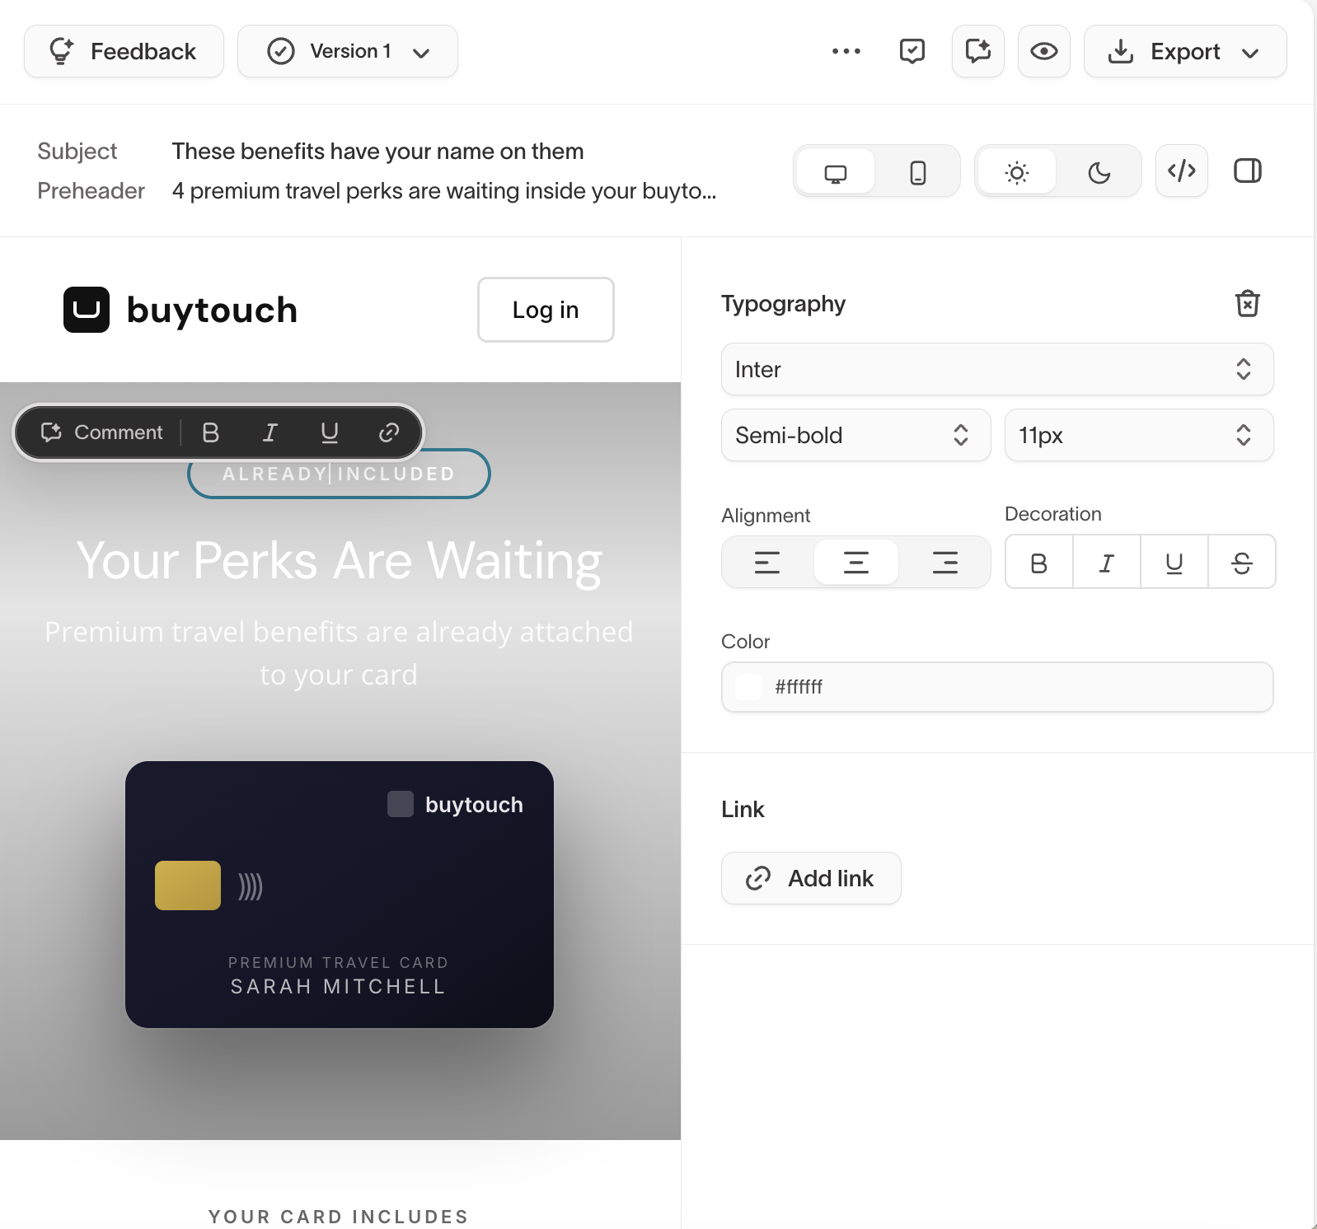This screenshot has height=1229, width=1317.
Task: Delete typography with trash icon
Action: pos(1248,304)
